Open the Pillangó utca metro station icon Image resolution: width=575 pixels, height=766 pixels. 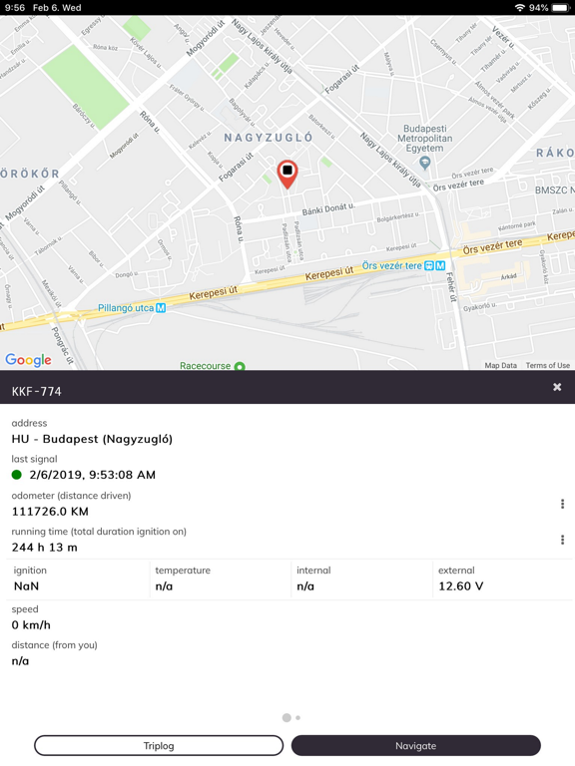click(x=161, y=308)
